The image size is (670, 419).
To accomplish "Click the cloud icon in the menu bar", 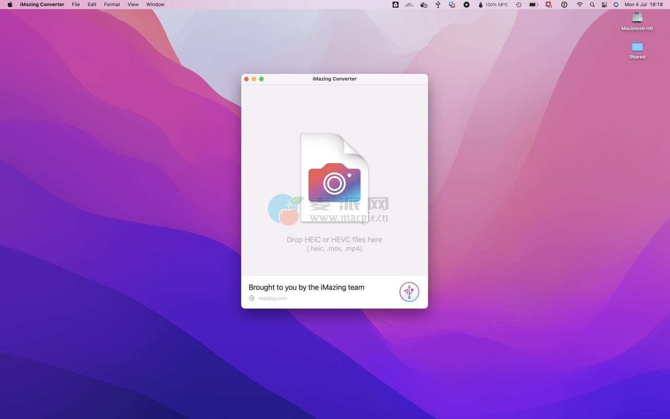I will [409, 5].
